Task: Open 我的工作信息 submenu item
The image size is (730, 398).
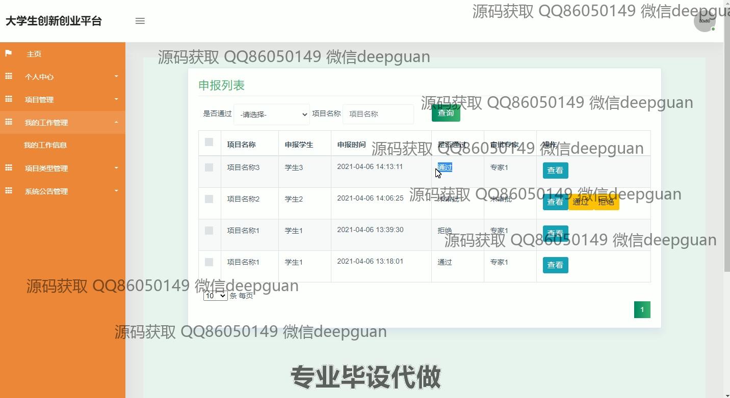Action: click(45, 145)
